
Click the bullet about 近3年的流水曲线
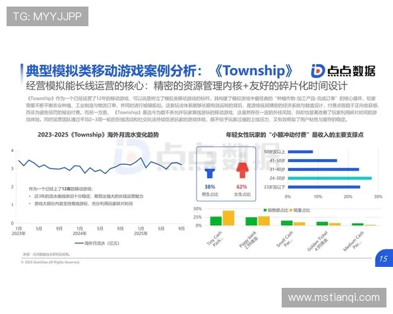pyautogui.click(x=88, y=196)
